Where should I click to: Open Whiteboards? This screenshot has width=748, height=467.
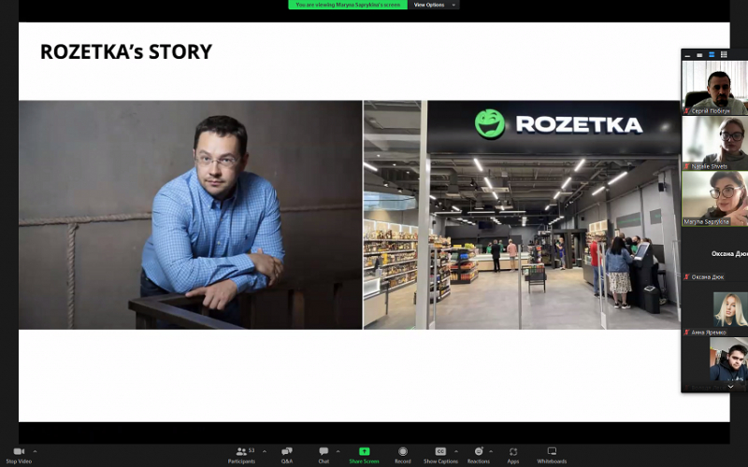[x=552, y=455]
